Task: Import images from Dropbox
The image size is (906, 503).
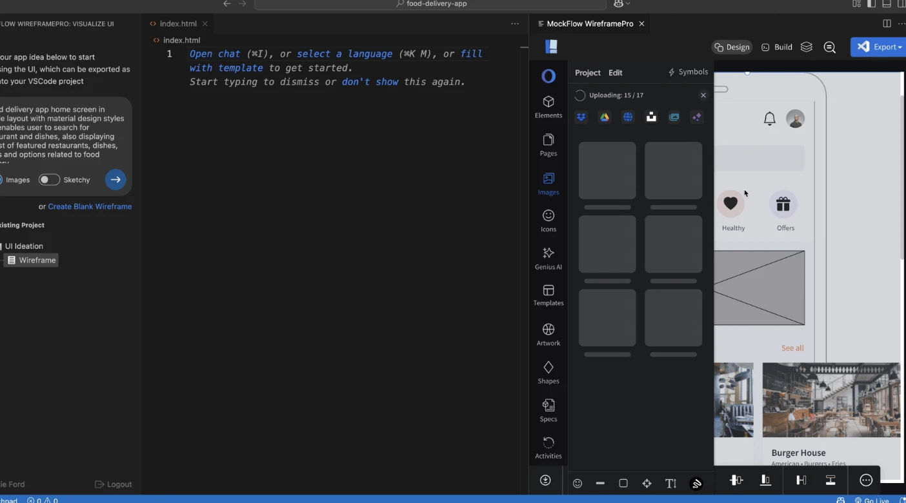Action: point(581,117)
